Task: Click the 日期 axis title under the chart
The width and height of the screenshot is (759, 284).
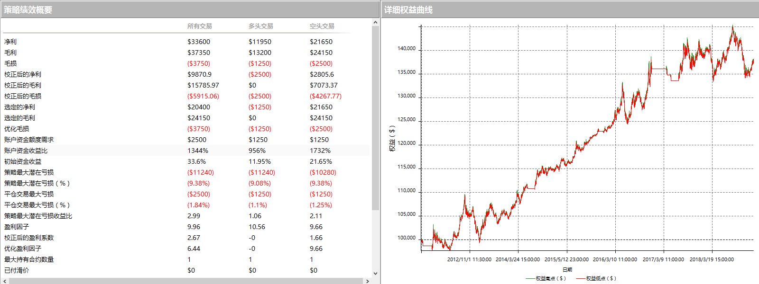Action: click(x=567, y=269)
